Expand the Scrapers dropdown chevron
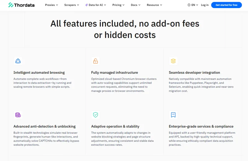Viewport: 248px width, 161px height. pyautogui.click(x=78, y=5)
